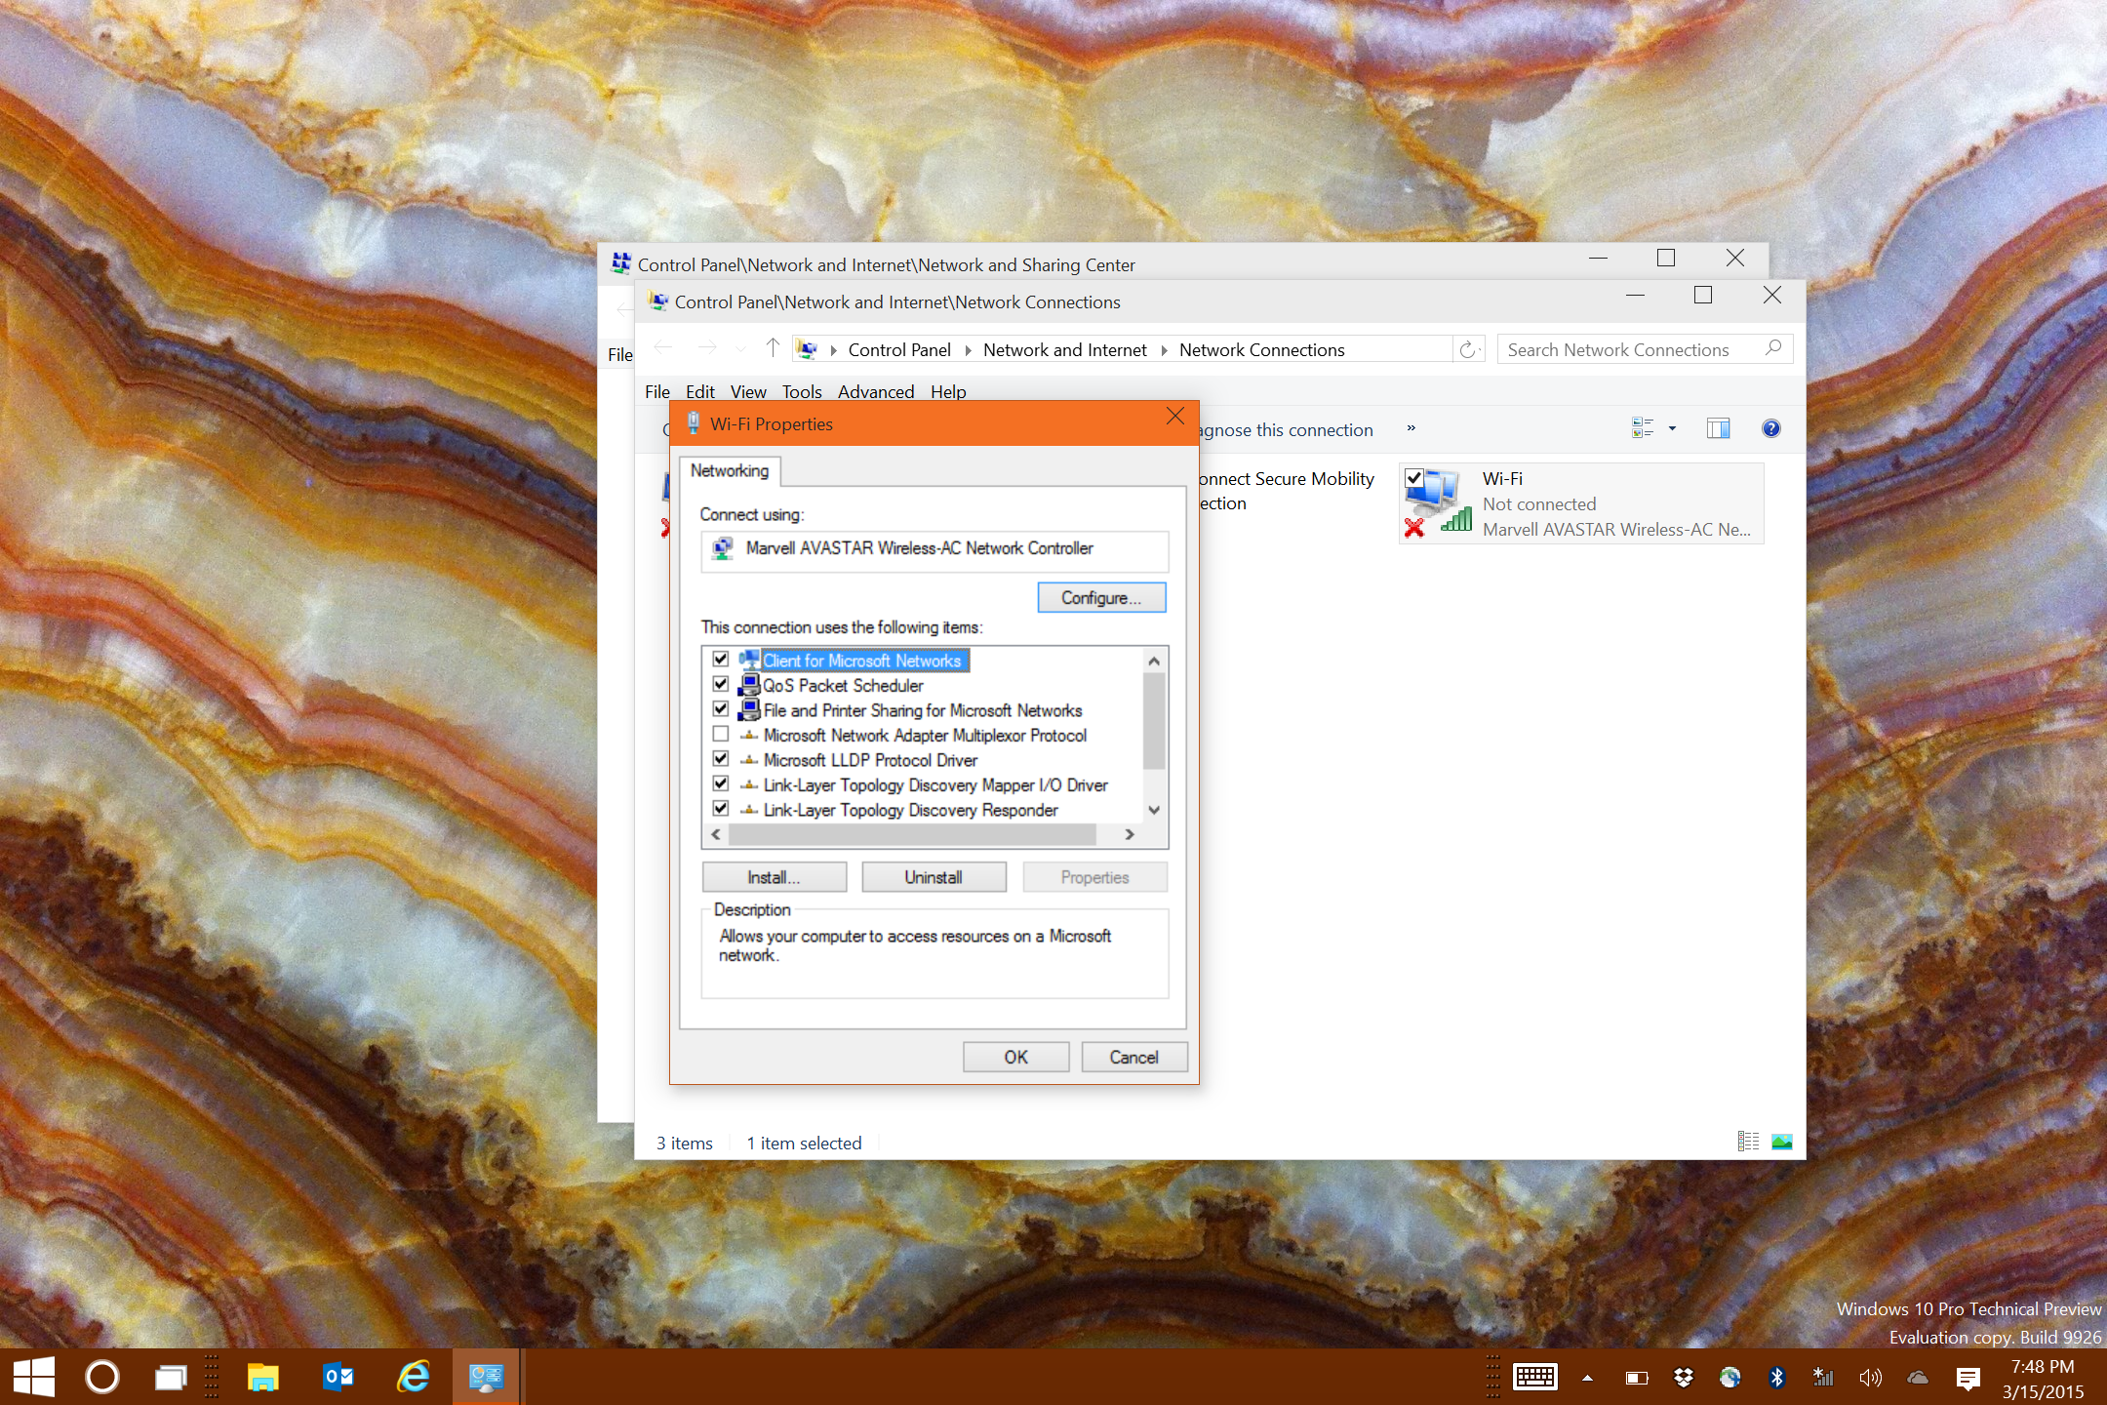This screenshot has height=1405, width=2107.
Task: Open the recent locations dropdown arrow
Action: (x=741, y=348)
